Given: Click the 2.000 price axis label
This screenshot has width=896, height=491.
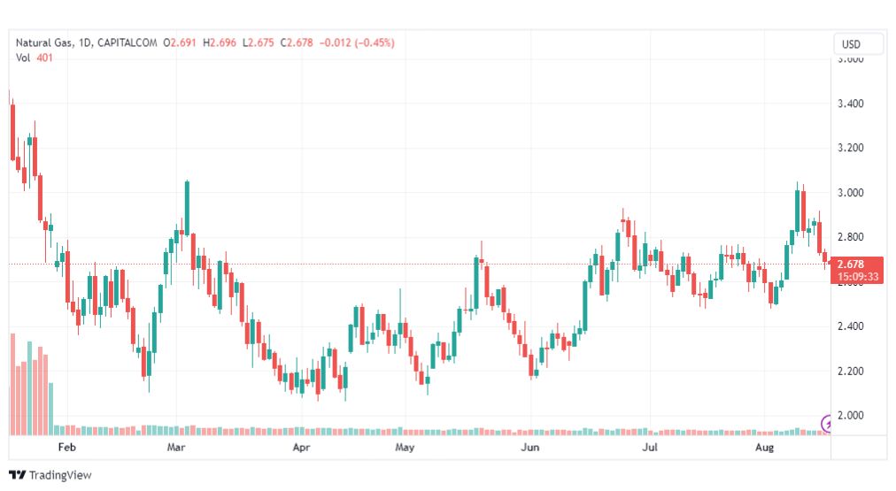Looking at the screenshot, I should click(850, 416).
